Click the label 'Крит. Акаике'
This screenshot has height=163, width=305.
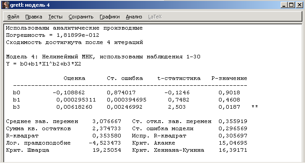pos(154,143)
